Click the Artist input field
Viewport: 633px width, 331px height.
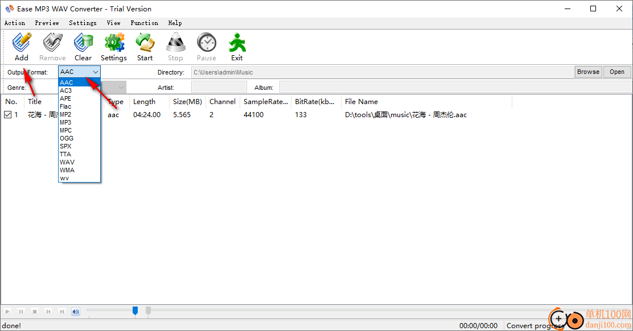point(219,87)
